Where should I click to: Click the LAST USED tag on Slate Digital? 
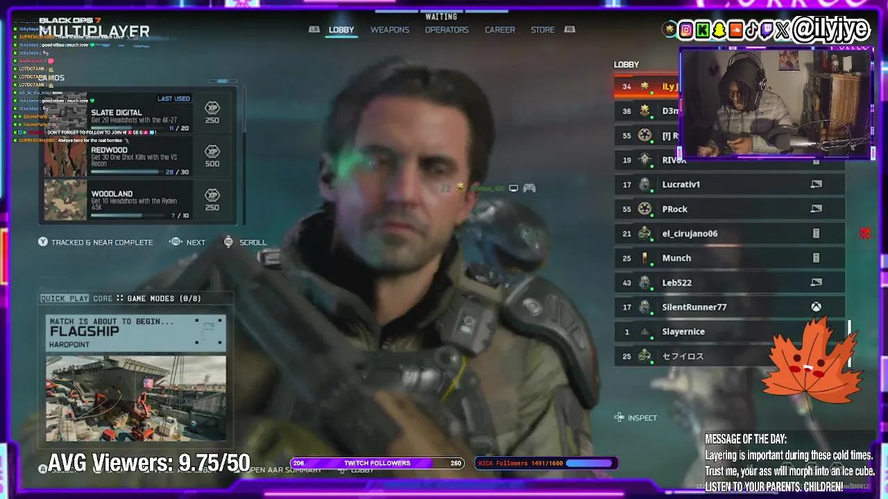pos(173,98)
